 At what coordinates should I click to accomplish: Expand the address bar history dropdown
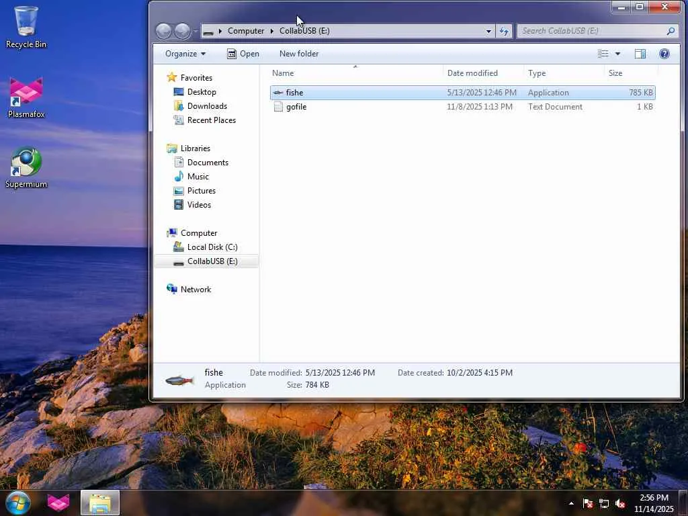coord(489,31)
